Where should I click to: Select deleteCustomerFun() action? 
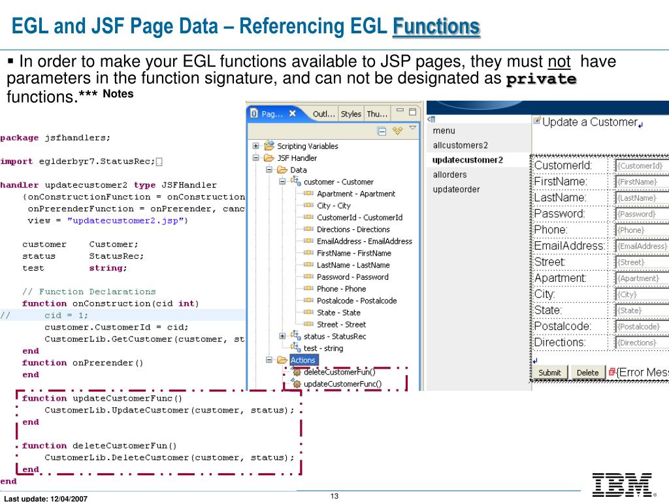click(339, 372)
